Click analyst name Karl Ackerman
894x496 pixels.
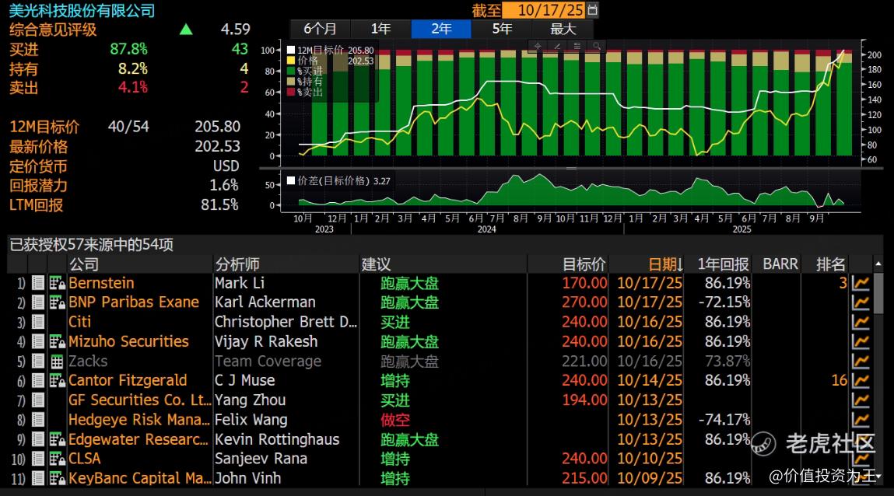tap(265, 302)
